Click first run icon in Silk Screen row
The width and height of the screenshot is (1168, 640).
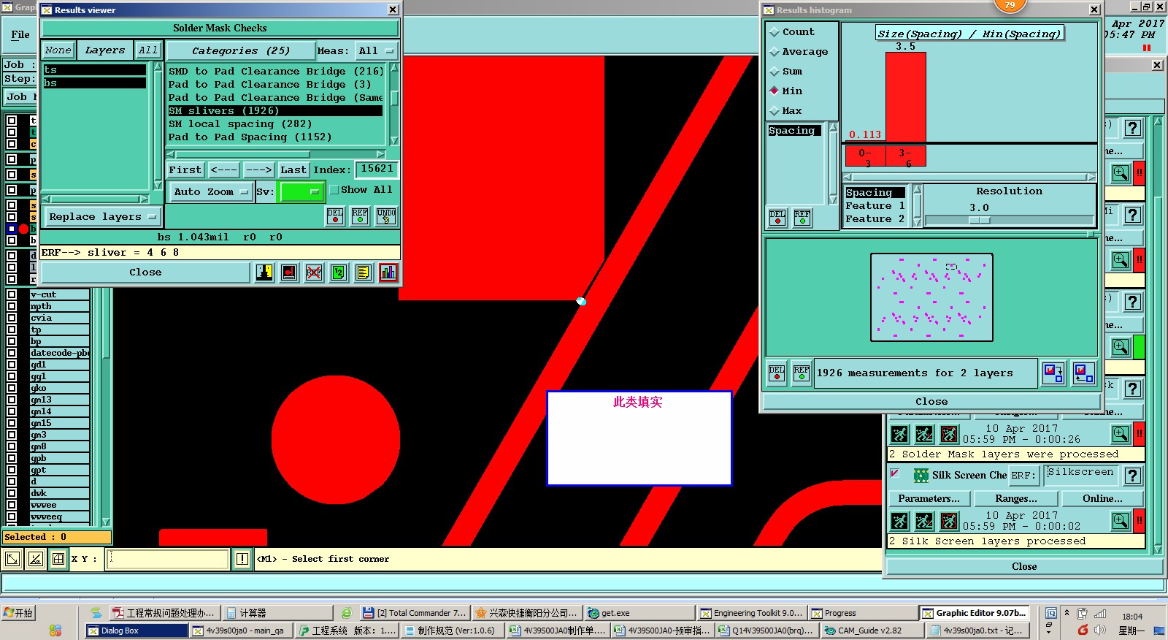click(x=900, y=521)
